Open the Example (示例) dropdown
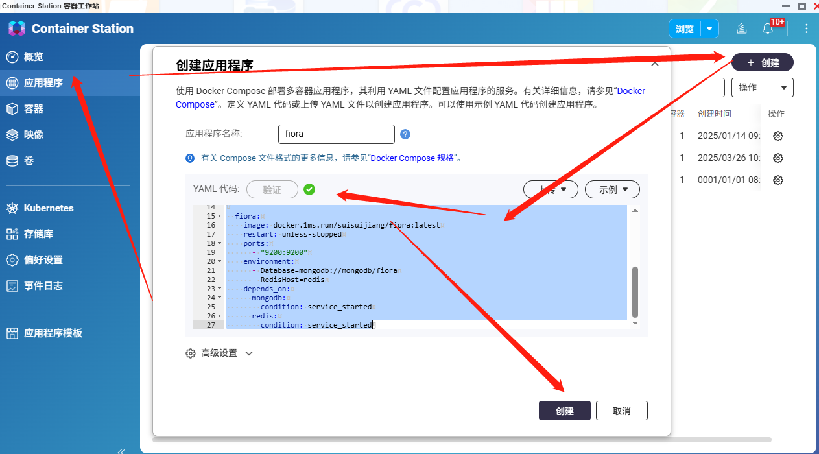819x454 pixels. [x=612, y=189]
